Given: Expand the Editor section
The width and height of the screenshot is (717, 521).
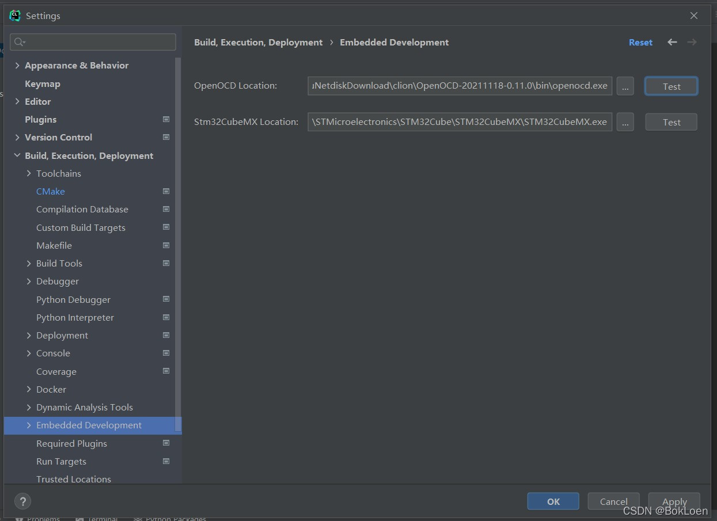Looking at the screenshot, I should coord(17,101).
